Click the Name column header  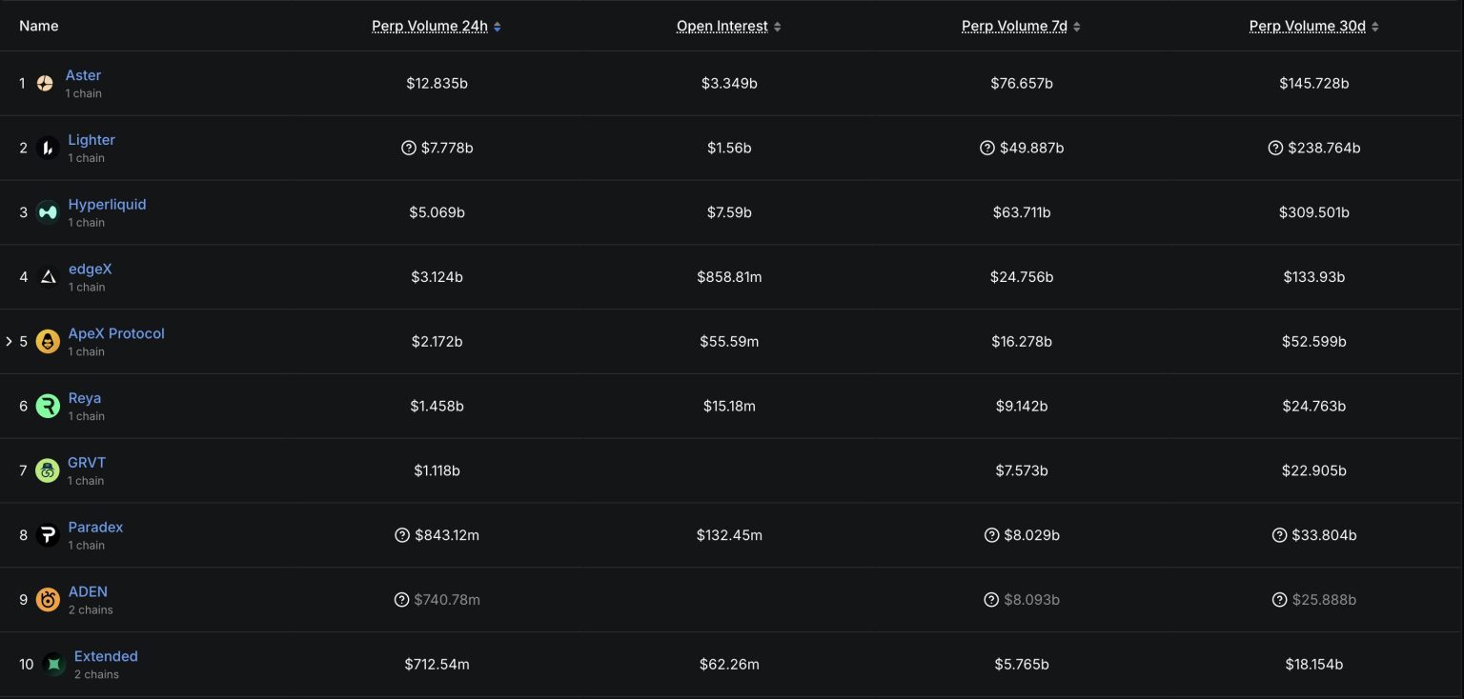[39, 26]
